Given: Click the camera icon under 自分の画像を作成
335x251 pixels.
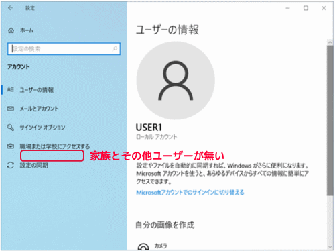Looking at the screenshot, I should 143,246.
